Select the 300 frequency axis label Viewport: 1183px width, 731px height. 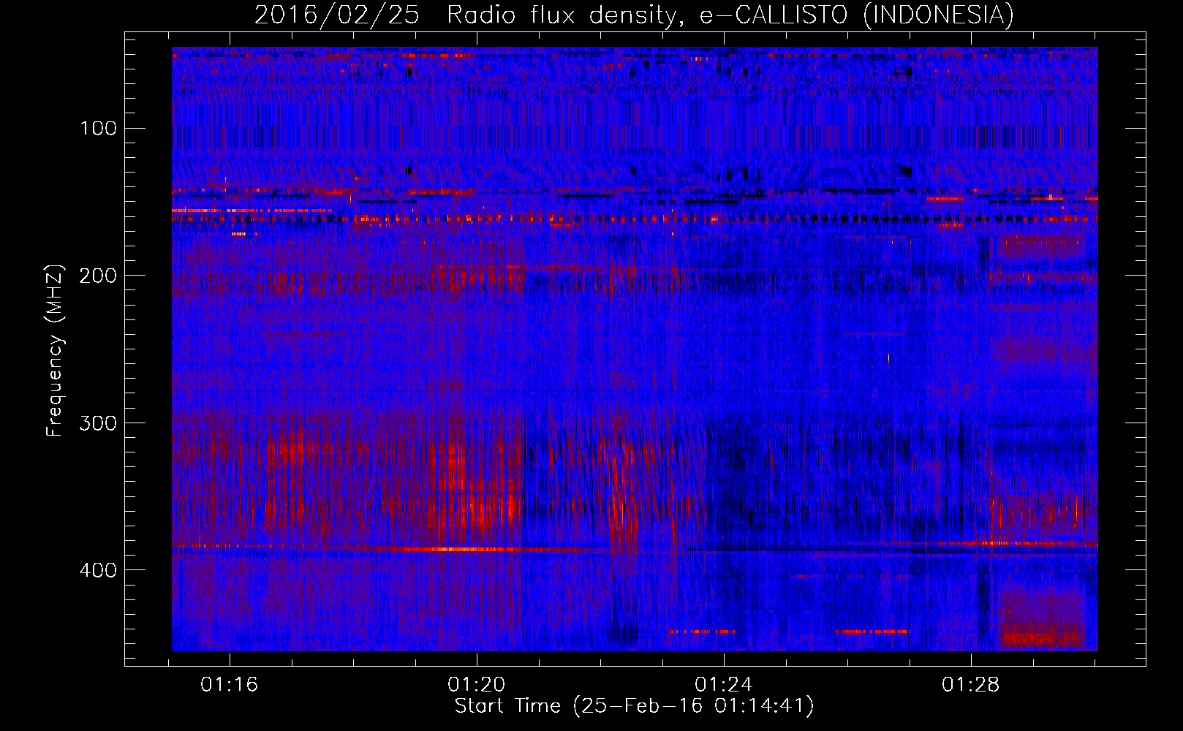(x=98, y=423)
